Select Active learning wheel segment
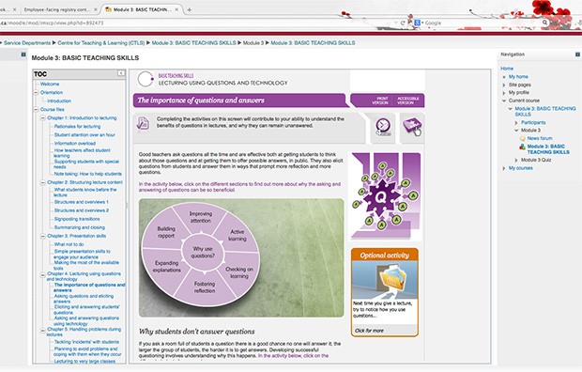Screen dimensions: 582x372 [237, 235]
